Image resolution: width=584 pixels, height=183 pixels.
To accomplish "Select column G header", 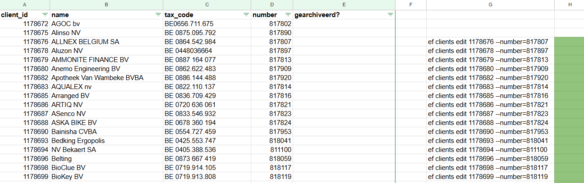I will (x=490, y=4).
